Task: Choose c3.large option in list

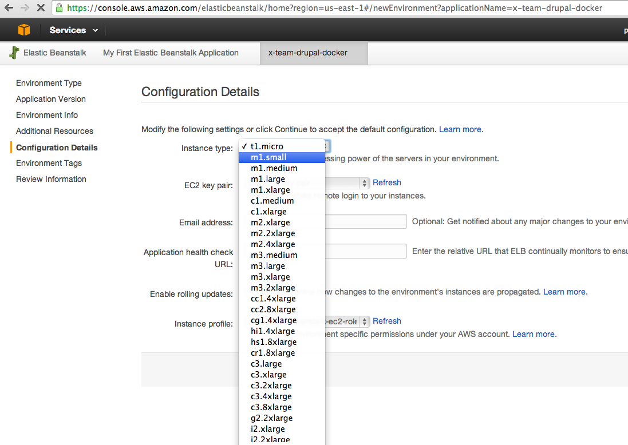Action: tap(282, 364)
